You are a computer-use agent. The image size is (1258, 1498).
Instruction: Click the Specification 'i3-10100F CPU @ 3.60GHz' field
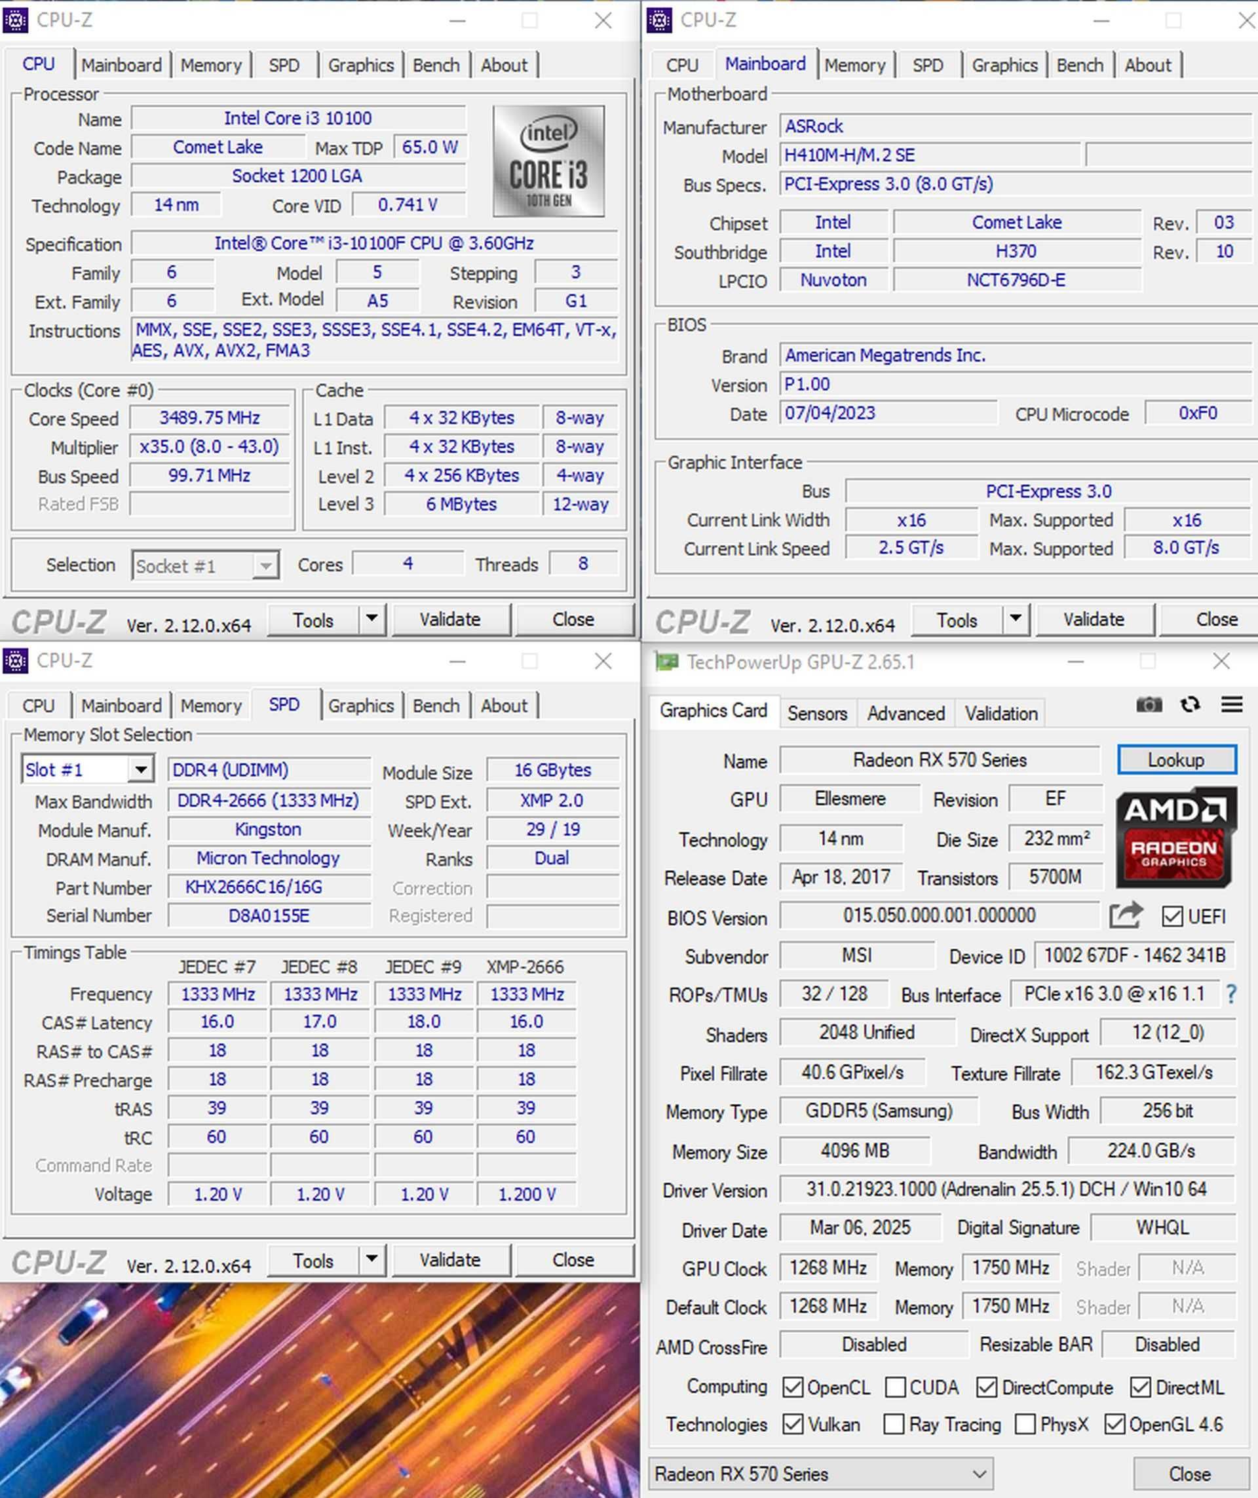click(x=374, y=243)
